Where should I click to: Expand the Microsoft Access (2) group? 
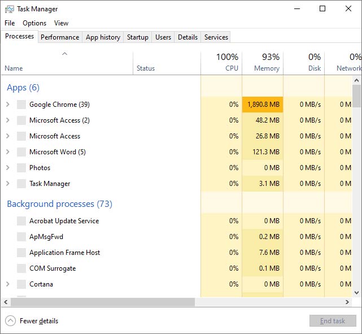coord(7,120)
